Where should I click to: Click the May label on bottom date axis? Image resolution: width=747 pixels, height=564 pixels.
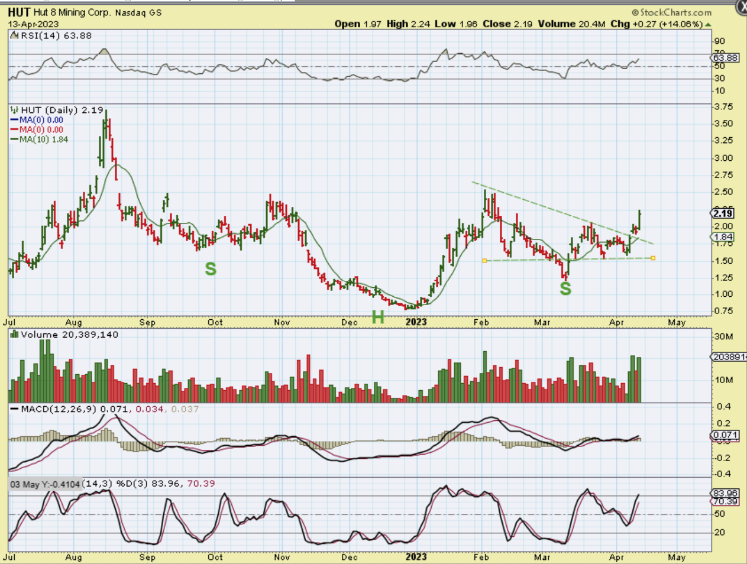[x=677, y=557]
